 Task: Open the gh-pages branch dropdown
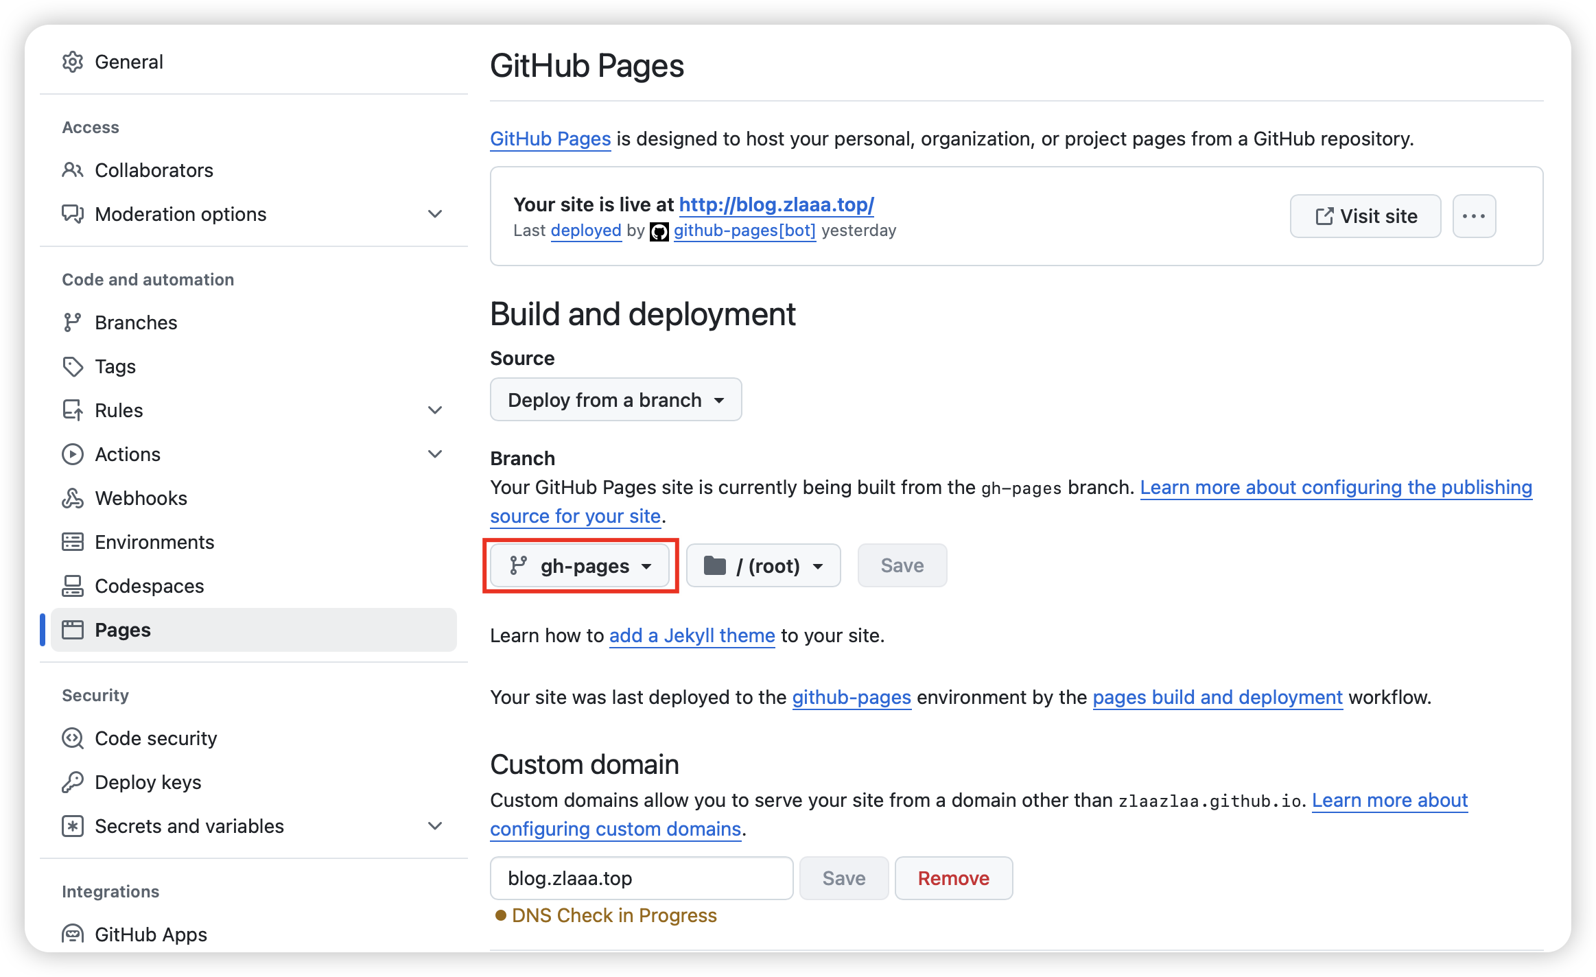580,566
